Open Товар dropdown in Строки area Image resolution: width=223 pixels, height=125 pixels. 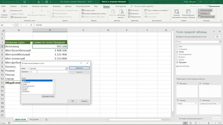[x=196, y=103]
